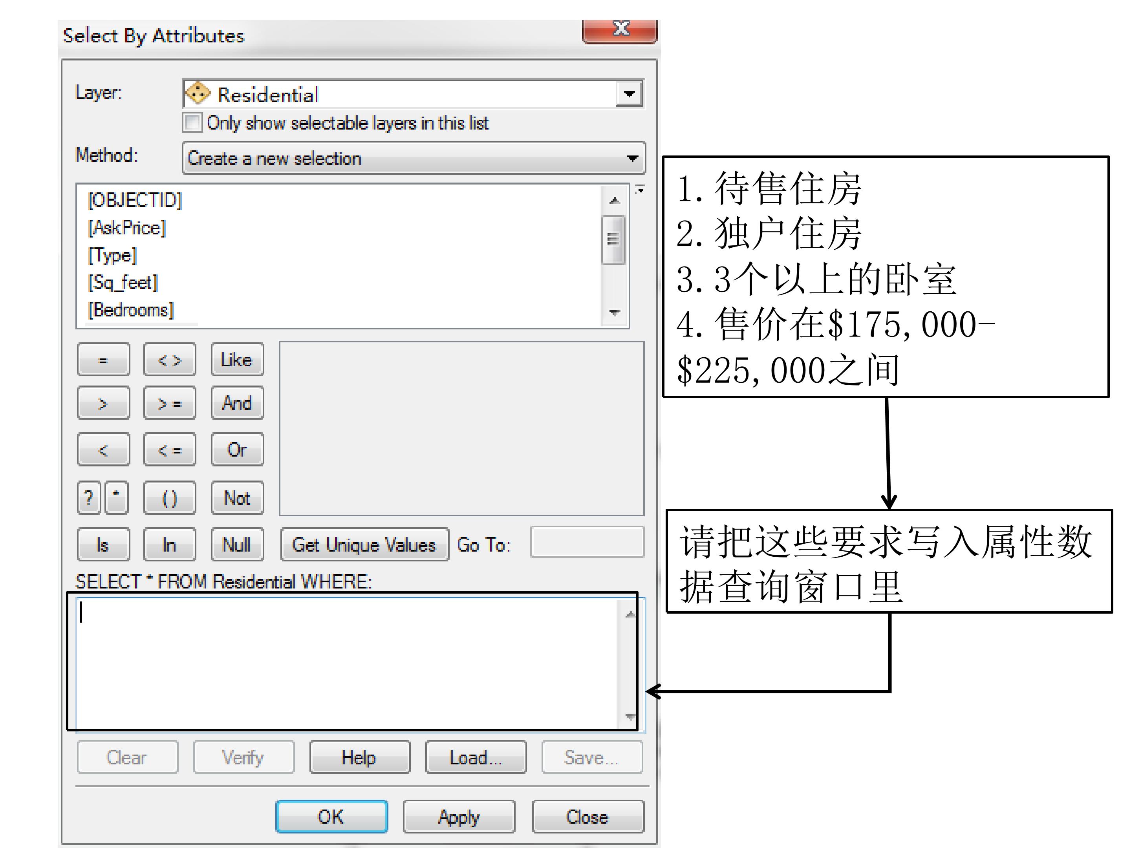Insert the Null keyword
The height and width of the screenshot is (848, 1131).
tap(237, 545)
